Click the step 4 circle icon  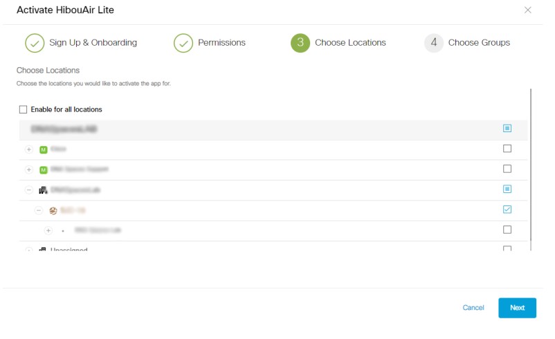(x=434, y=43)
